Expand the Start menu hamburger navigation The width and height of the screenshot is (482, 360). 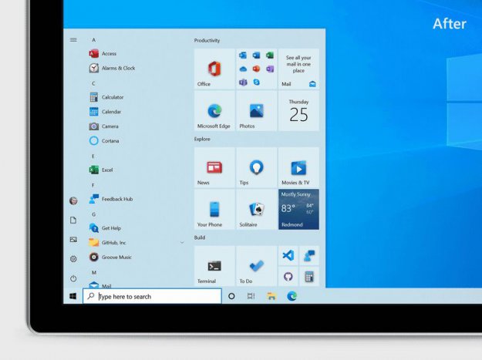point(73,39)
